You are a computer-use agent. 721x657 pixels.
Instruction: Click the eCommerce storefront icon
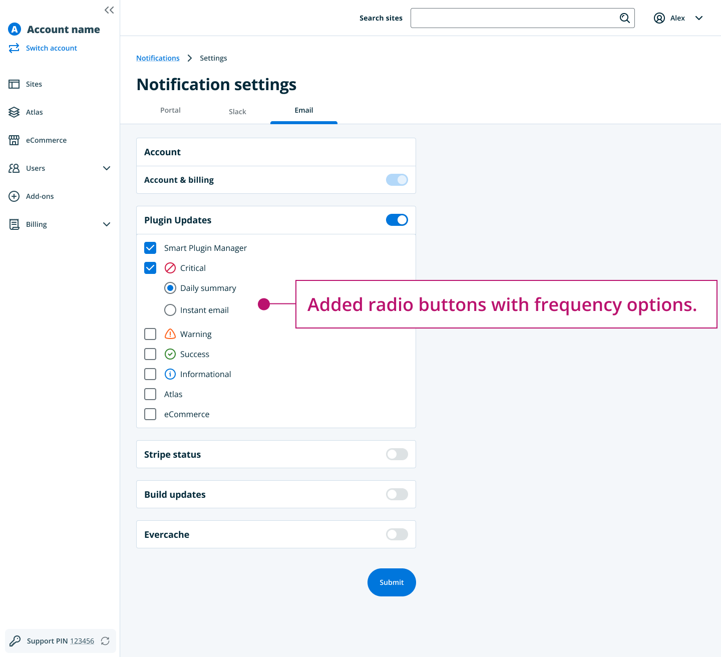[x=14, y=140]
